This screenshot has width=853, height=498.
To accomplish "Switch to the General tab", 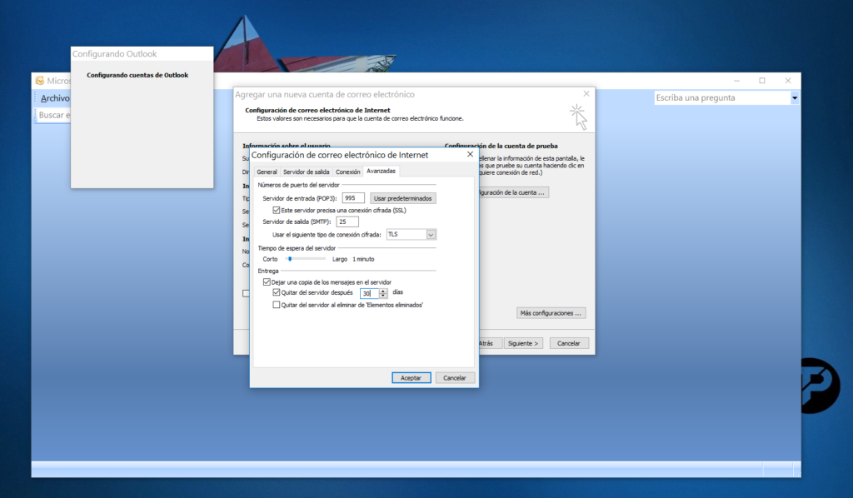I will click(267, 172).
